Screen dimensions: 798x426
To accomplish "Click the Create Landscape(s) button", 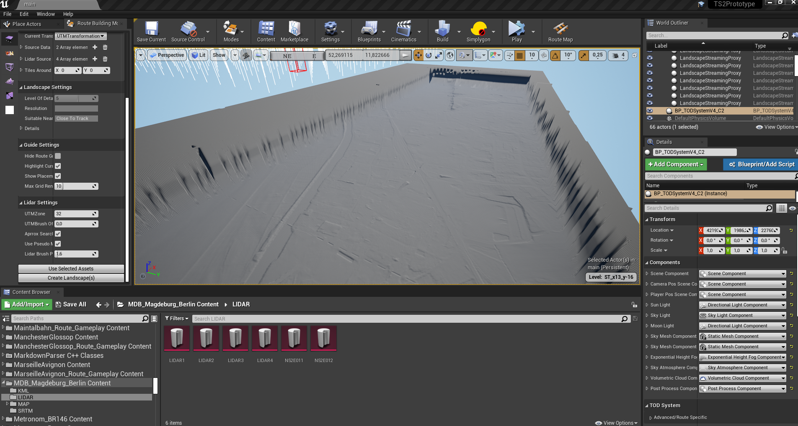I will (71, 278).
